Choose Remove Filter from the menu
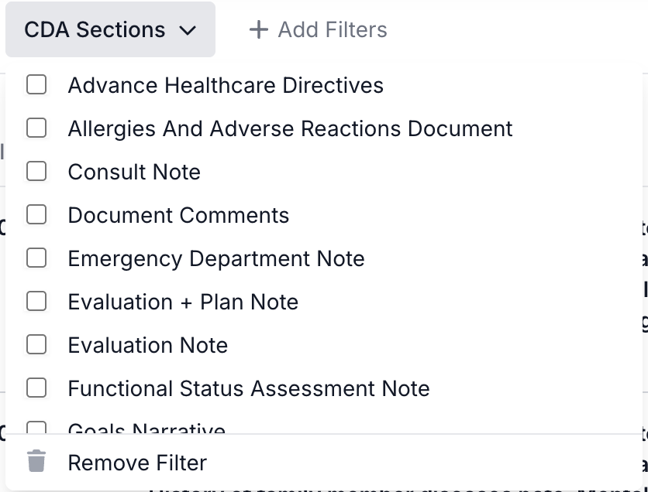This screenshot has width=648, height=492. coord(137,463)
